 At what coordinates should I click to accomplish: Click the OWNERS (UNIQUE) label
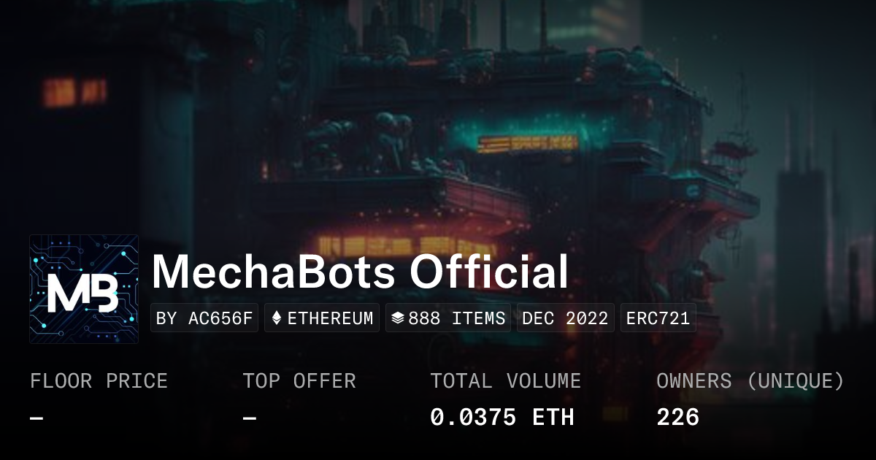tap(750, 381)
